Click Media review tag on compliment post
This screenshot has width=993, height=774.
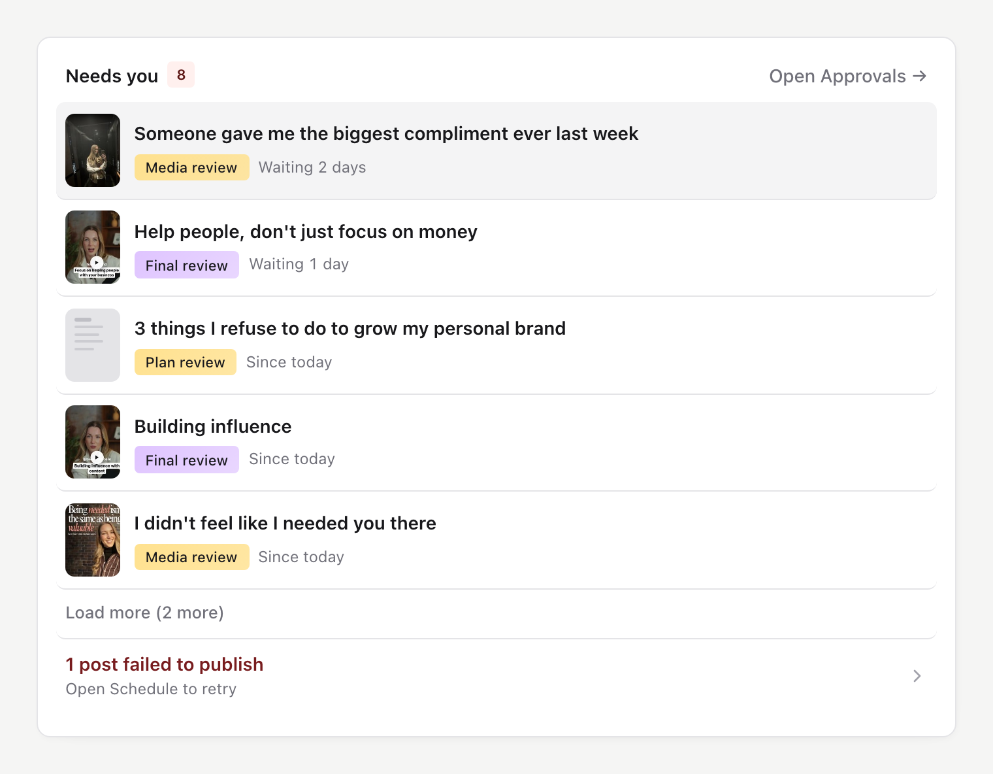point(191,167)
